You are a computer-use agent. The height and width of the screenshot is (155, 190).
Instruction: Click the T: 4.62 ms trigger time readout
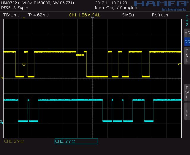(38, 15)
